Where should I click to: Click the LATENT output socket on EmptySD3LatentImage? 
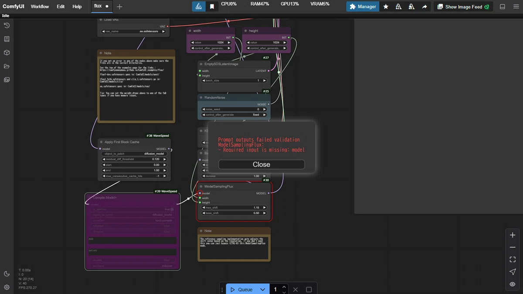point(268,70)
